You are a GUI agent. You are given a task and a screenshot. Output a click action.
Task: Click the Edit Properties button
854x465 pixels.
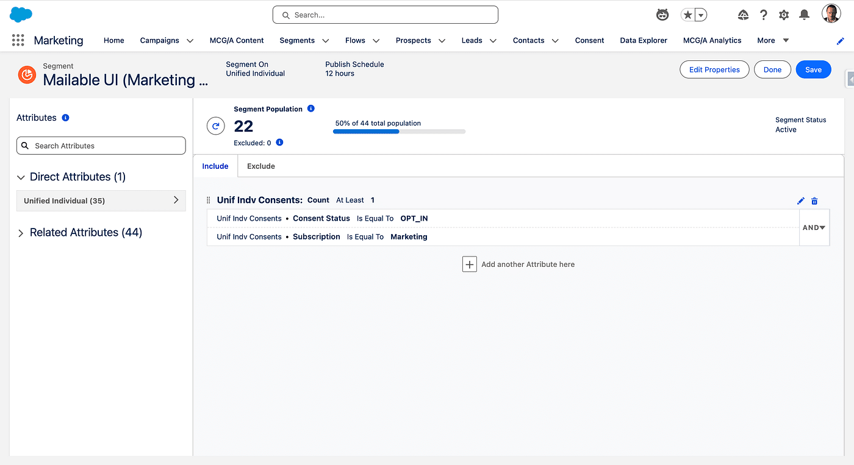click(714, 69)
